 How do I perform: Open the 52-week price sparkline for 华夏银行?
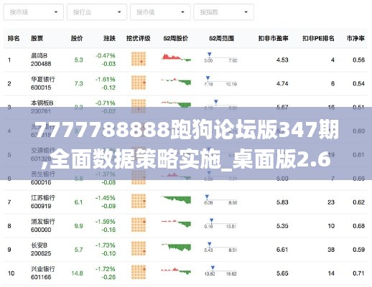[176, 82]
